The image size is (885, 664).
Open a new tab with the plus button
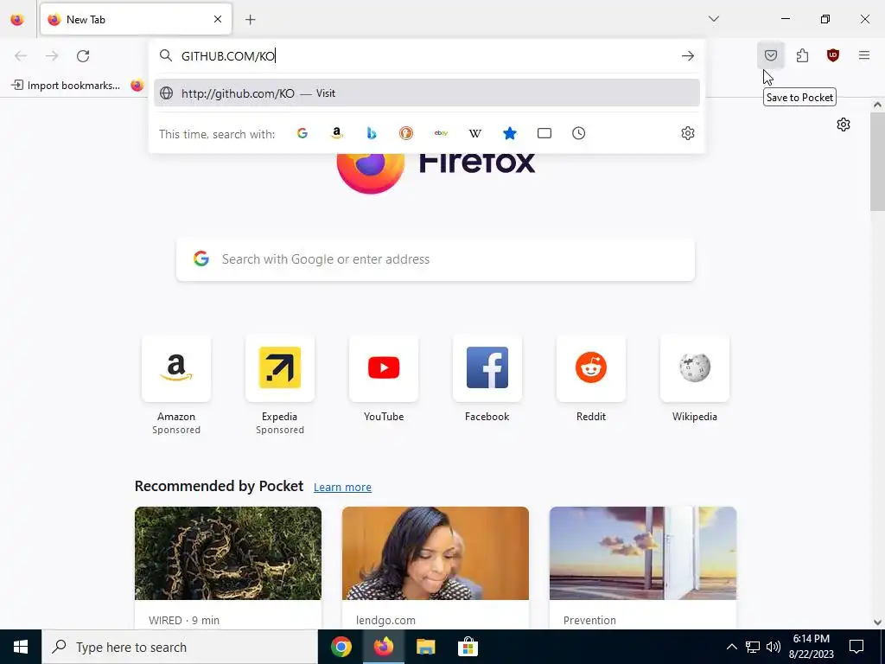coord(251,20)
